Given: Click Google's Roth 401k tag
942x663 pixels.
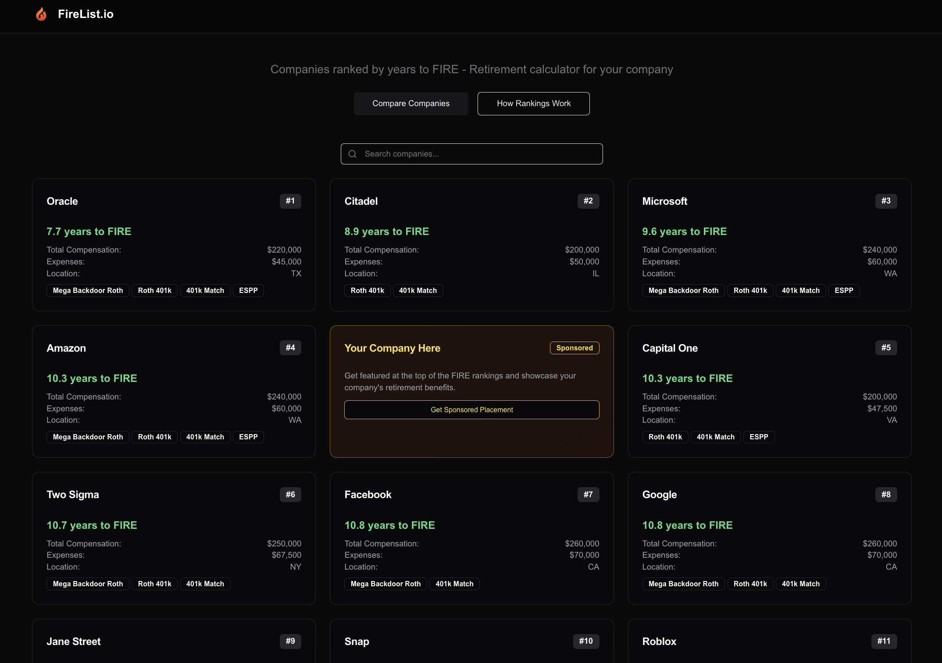Looking at the screenshot, I should pos(750,584).
